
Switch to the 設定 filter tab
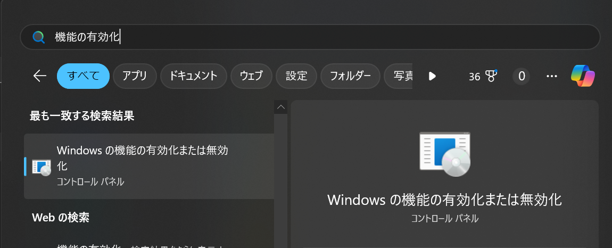[296, 76]
